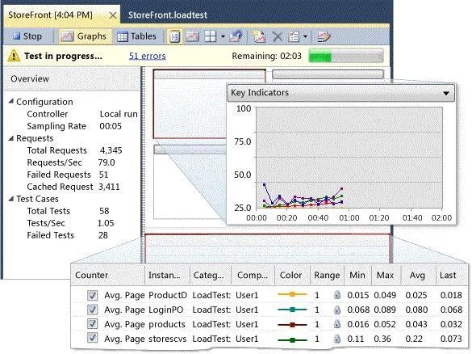This screenshot has width=472, height=354.
Task: Click the analysis notes pencil icon
Action: pos(324,36)
